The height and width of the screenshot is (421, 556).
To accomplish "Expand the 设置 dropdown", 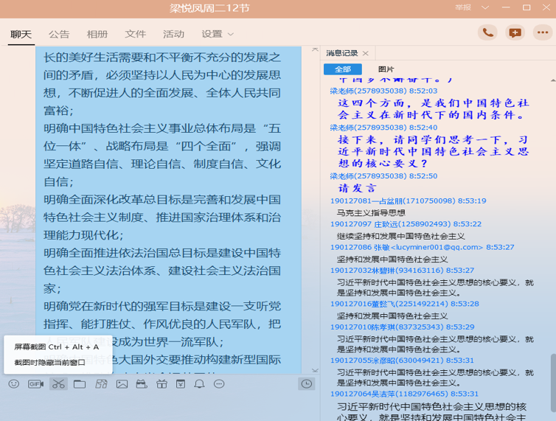I will click(x=218, y=34).
